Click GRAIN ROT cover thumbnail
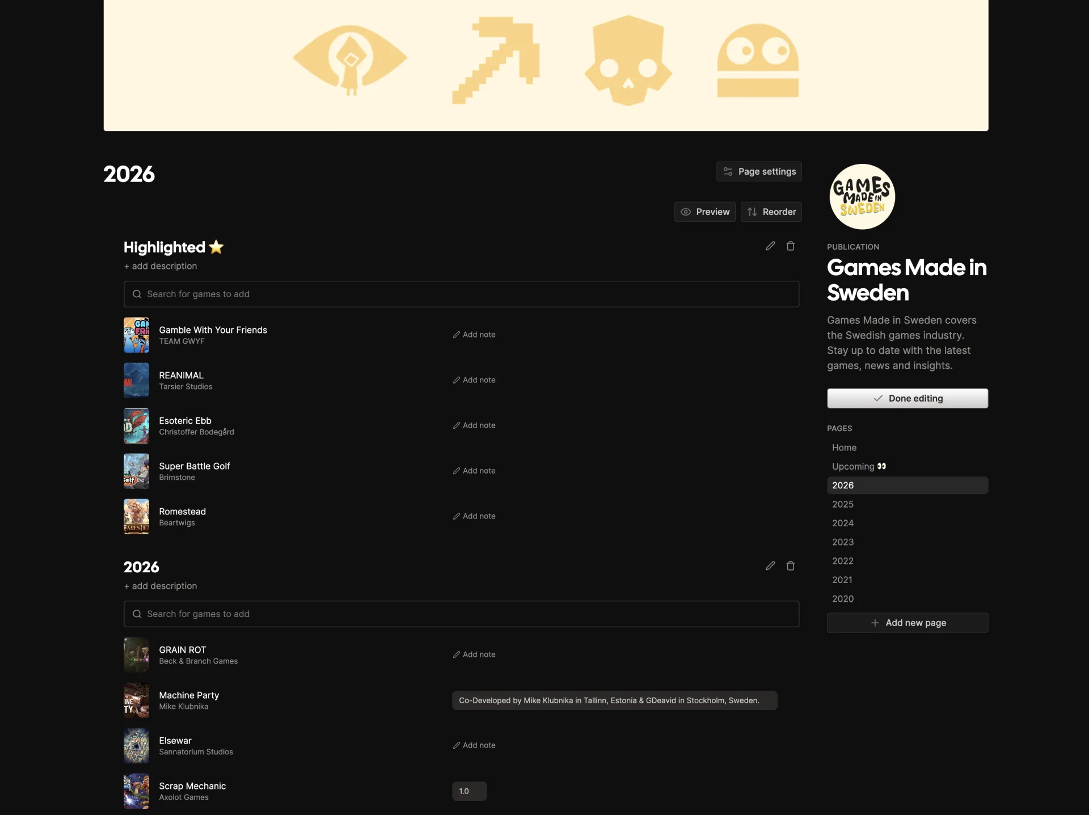This screenshot has width=1089, height=815. point(137,654)
